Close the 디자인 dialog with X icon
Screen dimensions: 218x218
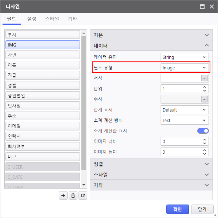pos(211,7)
